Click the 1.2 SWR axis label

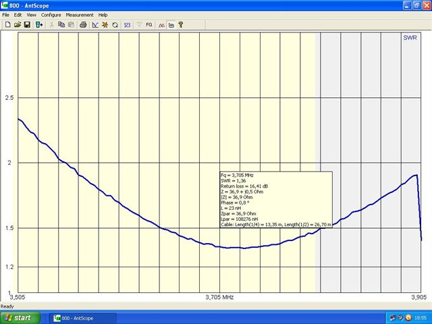tap(9, 267)
